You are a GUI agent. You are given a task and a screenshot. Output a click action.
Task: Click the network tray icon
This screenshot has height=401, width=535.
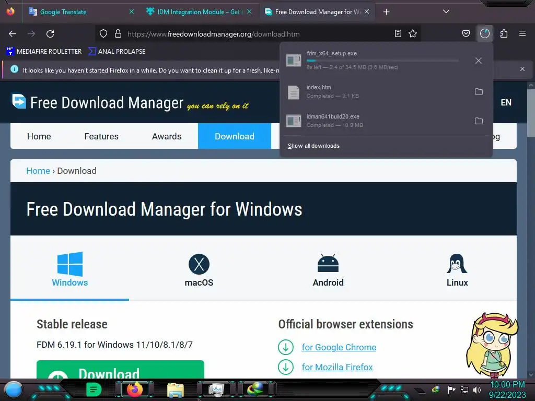464,390
